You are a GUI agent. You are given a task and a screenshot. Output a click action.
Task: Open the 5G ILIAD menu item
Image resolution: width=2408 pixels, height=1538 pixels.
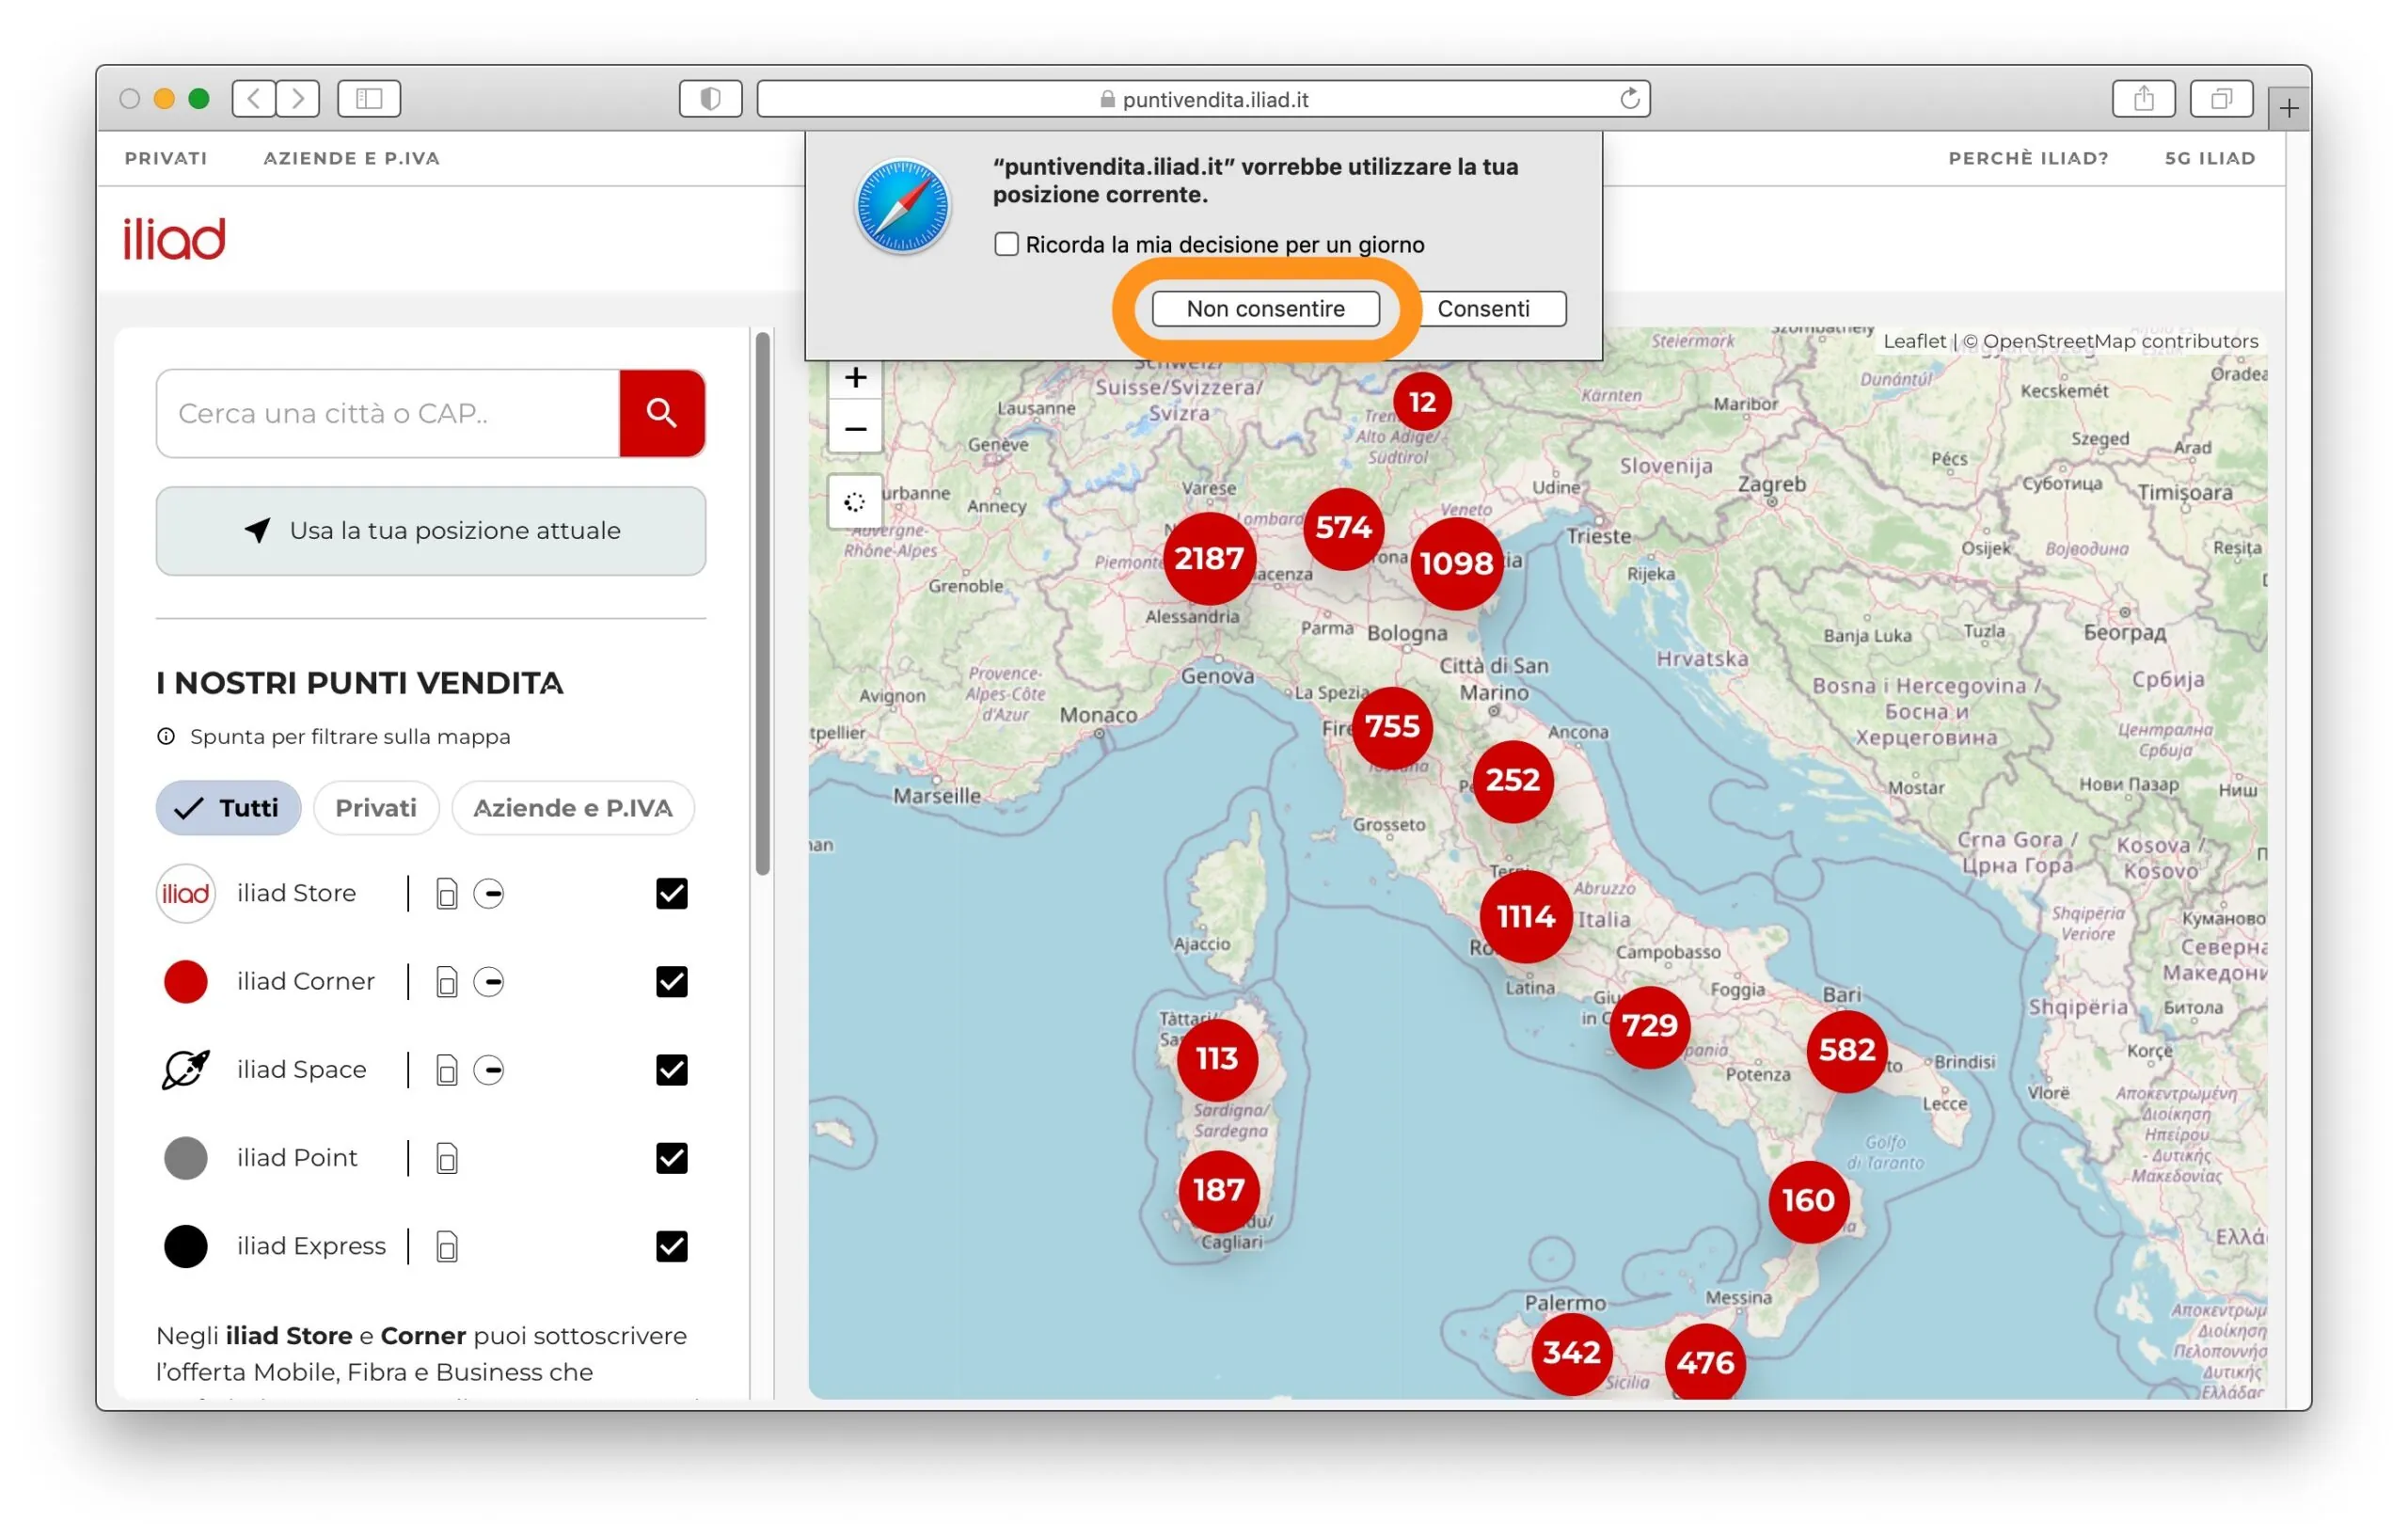tap(2210, 157)
